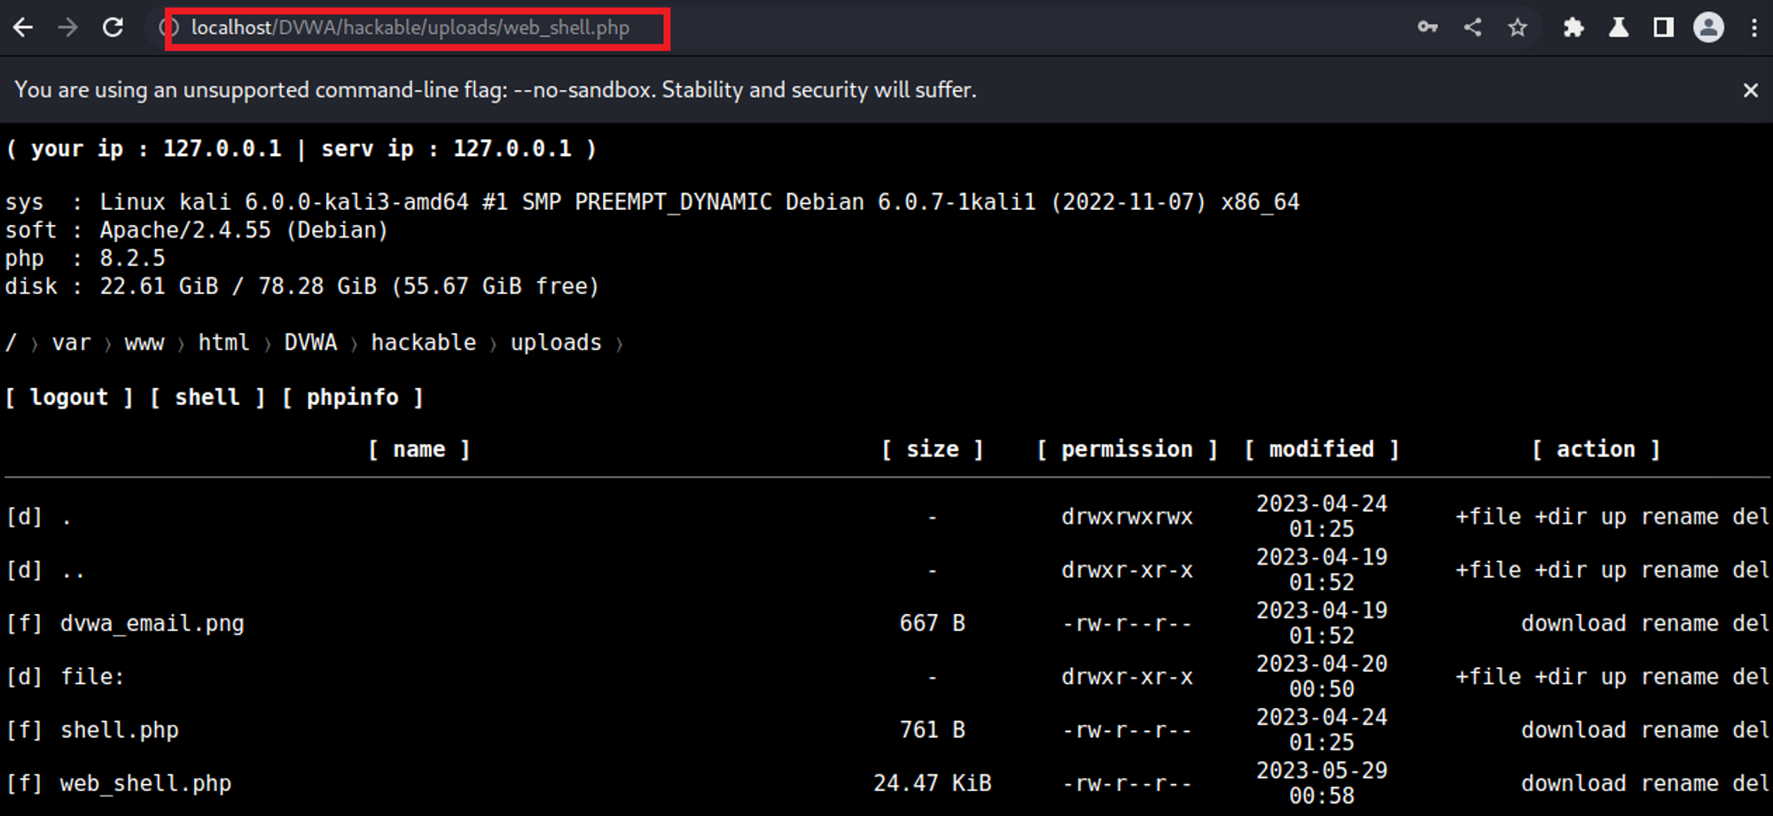Open Chrome Labs flask icon
This screenshot has height=816, width=1773.
pyautogui.click(x=1619, y=27)
